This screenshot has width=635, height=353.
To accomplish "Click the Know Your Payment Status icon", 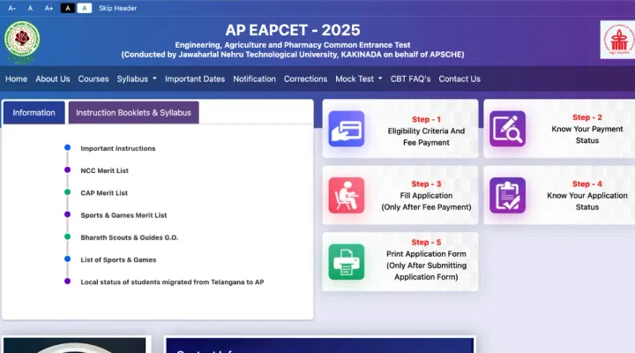I will (x=507, y=128).
